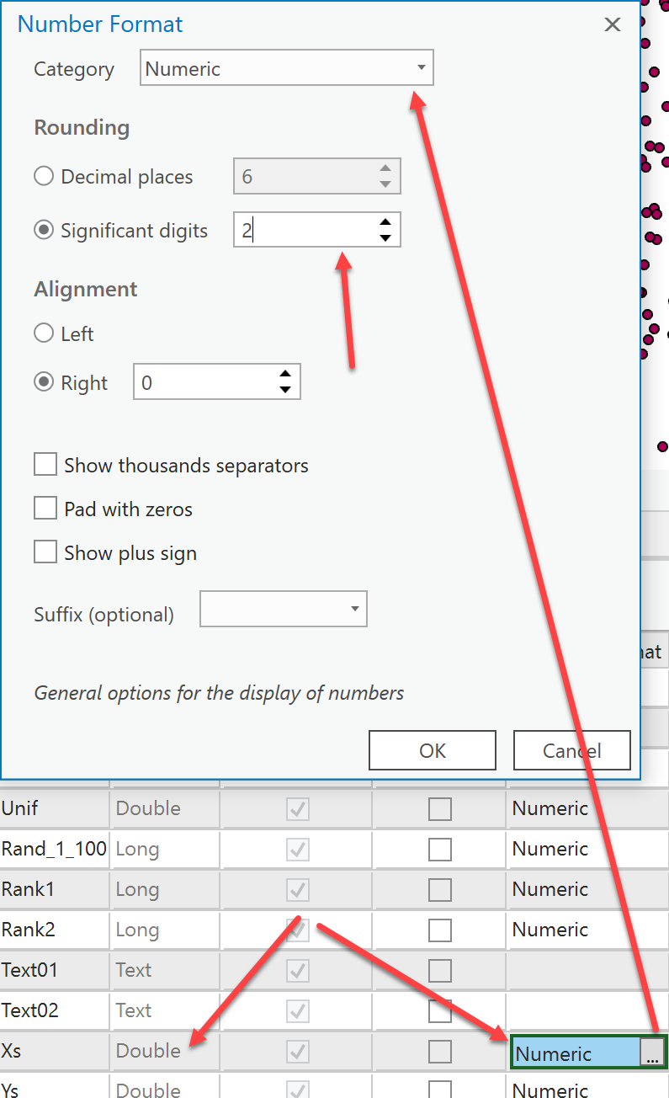
Task: Select the Decimal places rounding option
Action: [44, 177]
